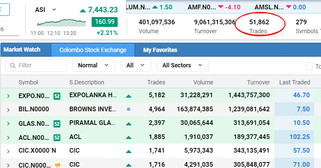
Task: Click last traded price 71.00
Action: [301, 164]
